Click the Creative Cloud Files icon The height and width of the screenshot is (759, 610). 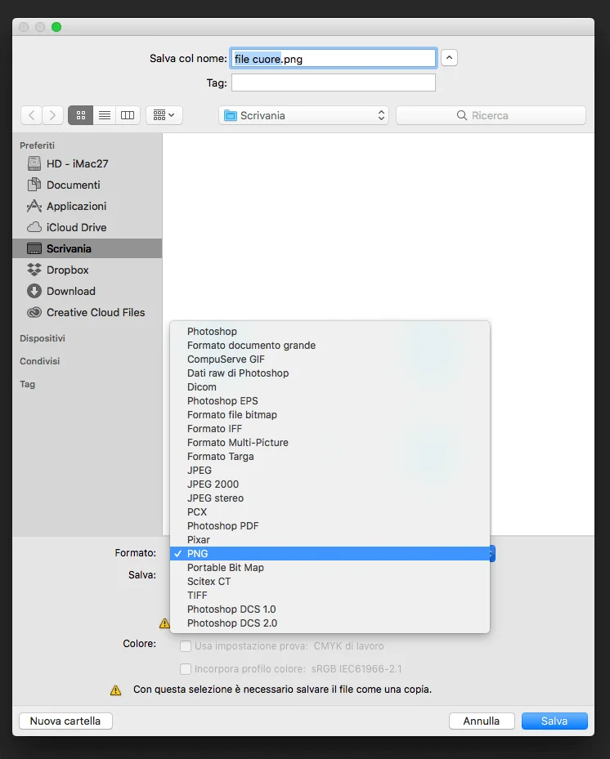(x=34, y=312)
